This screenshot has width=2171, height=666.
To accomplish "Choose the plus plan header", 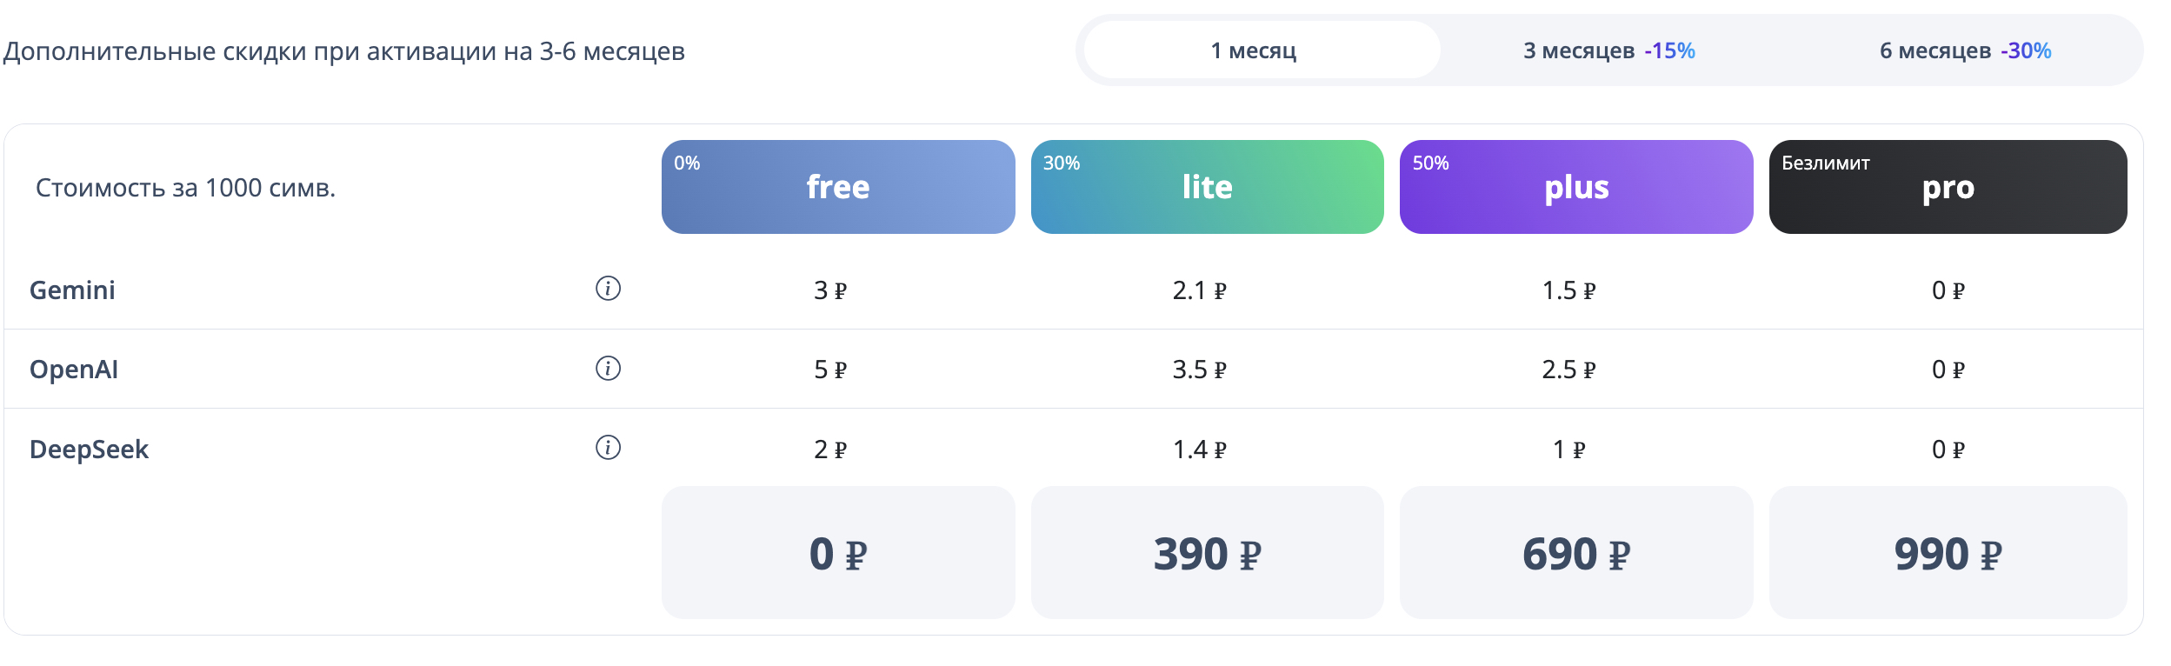I will tap(1575, 187).
